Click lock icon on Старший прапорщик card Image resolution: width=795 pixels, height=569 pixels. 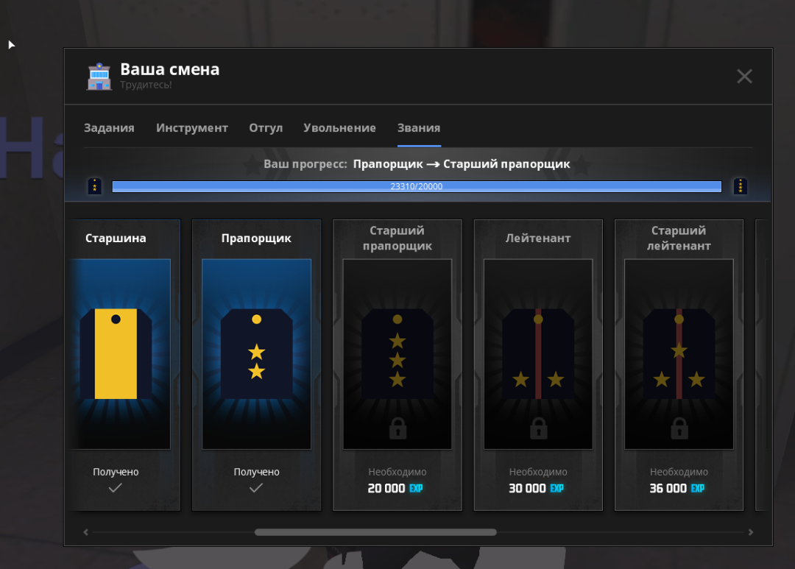[397, 428]
